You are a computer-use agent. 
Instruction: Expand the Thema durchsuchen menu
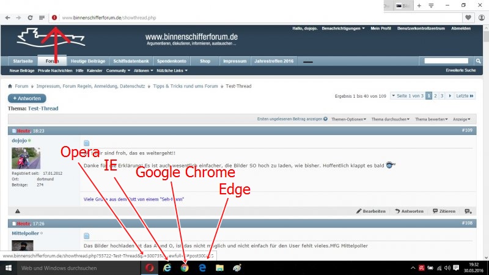[x=390, y=119]
